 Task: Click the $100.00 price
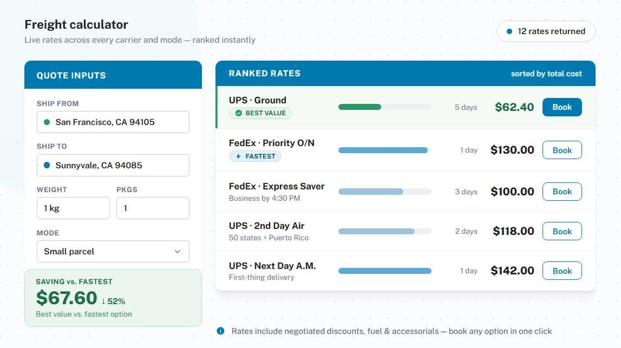(x=512, y=192)
